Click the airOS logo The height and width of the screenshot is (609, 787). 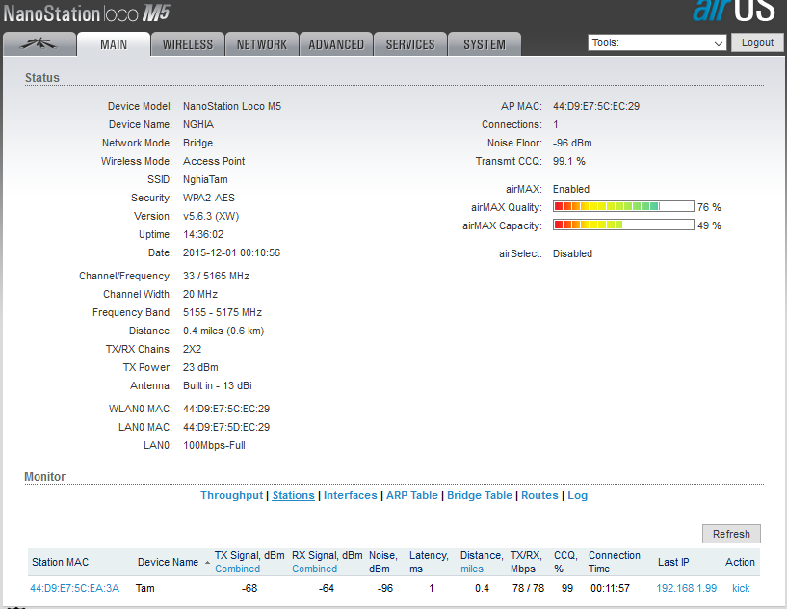coord(734,10)
